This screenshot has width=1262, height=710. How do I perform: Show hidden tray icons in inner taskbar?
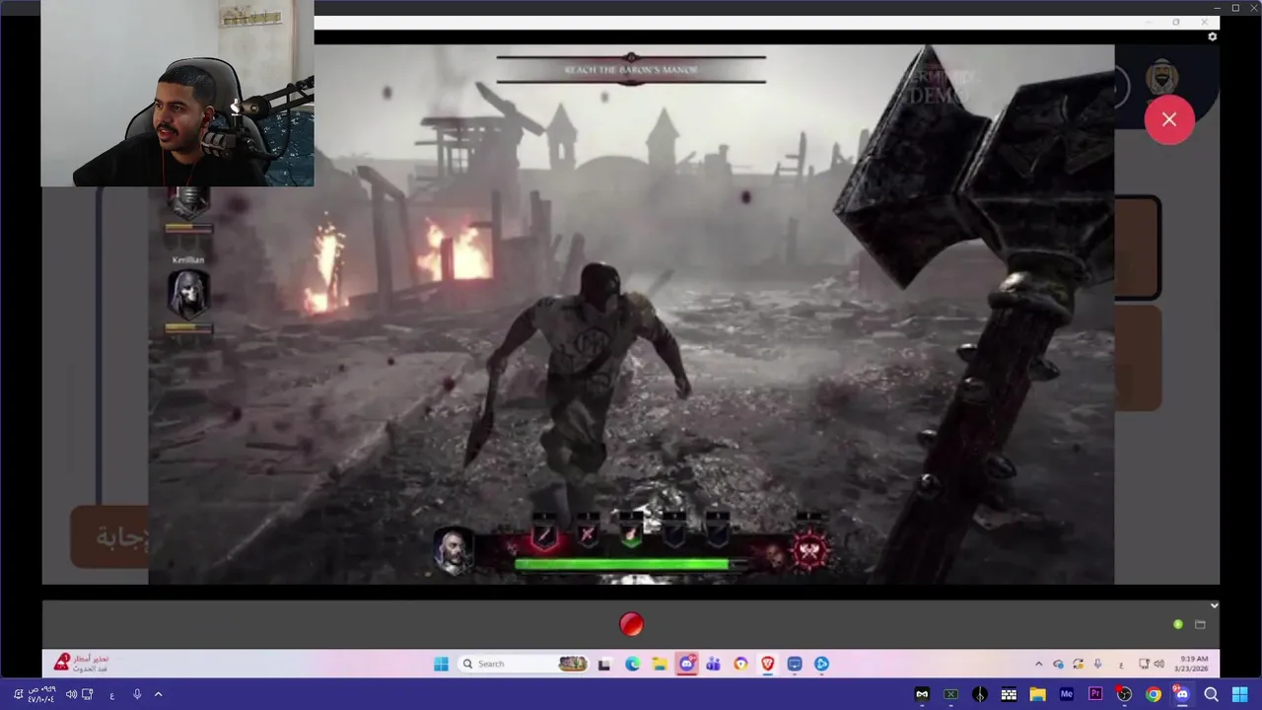[x=1038, y=664]
